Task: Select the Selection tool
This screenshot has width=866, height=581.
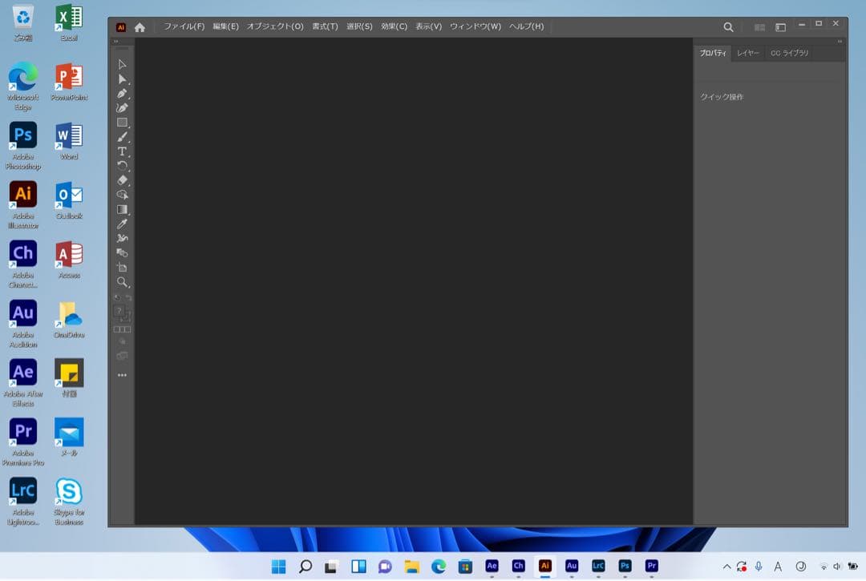Action: click(x=123, y=64)
